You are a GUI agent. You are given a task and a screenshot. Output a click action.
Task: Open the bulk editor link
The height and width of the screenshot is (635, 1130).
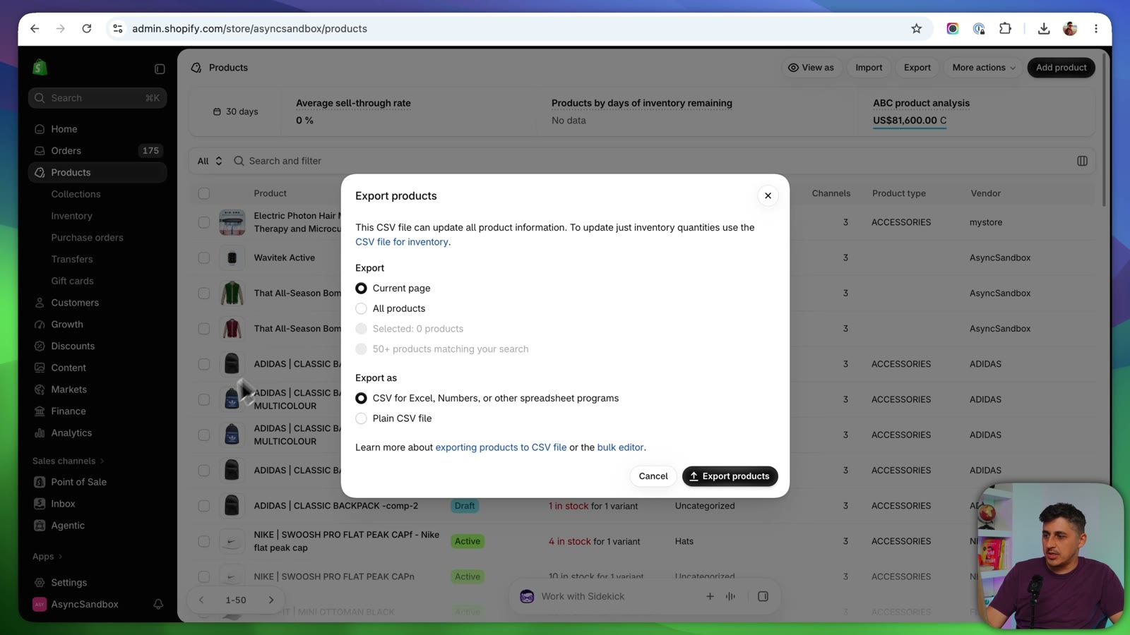(620, 447)
